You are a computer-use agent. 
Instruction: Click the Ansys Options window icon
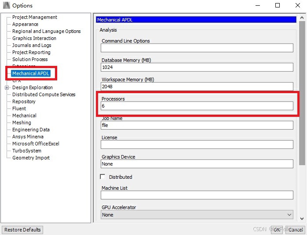[7, 5]
